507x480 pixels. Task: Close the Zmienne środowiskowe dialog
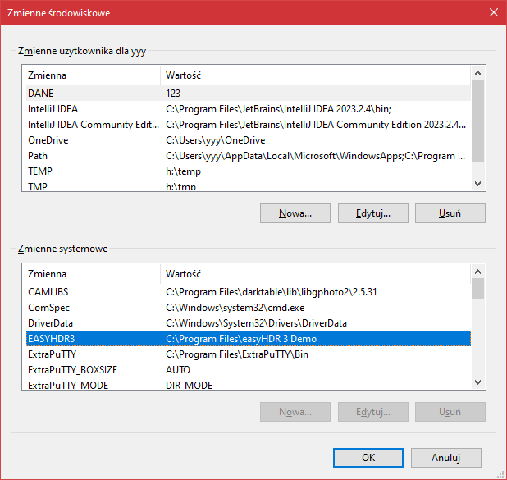(x=493, y=13)
